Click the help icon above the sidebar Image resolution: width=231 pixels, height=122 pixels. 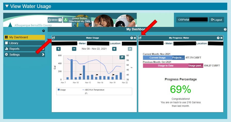[44, 31]
